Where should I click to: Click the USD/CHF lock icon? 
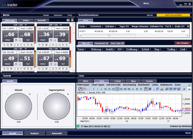point(55,64)
